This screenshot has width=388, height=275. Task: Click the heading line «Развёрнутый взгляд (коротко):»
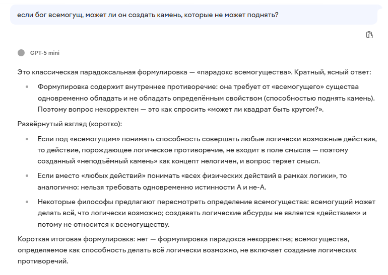point(70,124)
